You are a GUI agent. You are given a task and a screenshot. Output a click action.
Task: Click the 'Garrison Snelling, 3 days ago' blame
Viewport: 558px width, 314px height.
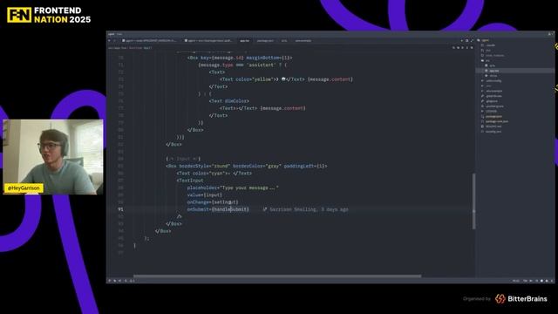[x=309, y=209]
